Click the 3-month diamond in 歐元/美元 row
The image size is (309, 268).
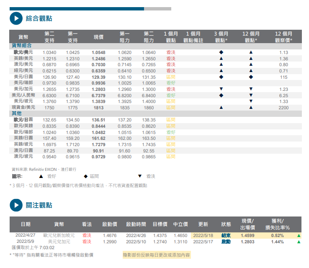[x=221, y=52]
